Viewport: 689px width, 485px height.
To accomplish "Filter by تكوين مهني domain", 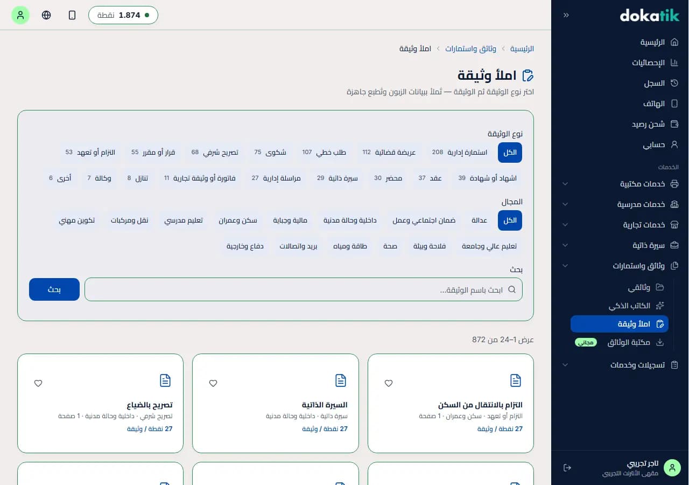I will click(x=77, y=220).
